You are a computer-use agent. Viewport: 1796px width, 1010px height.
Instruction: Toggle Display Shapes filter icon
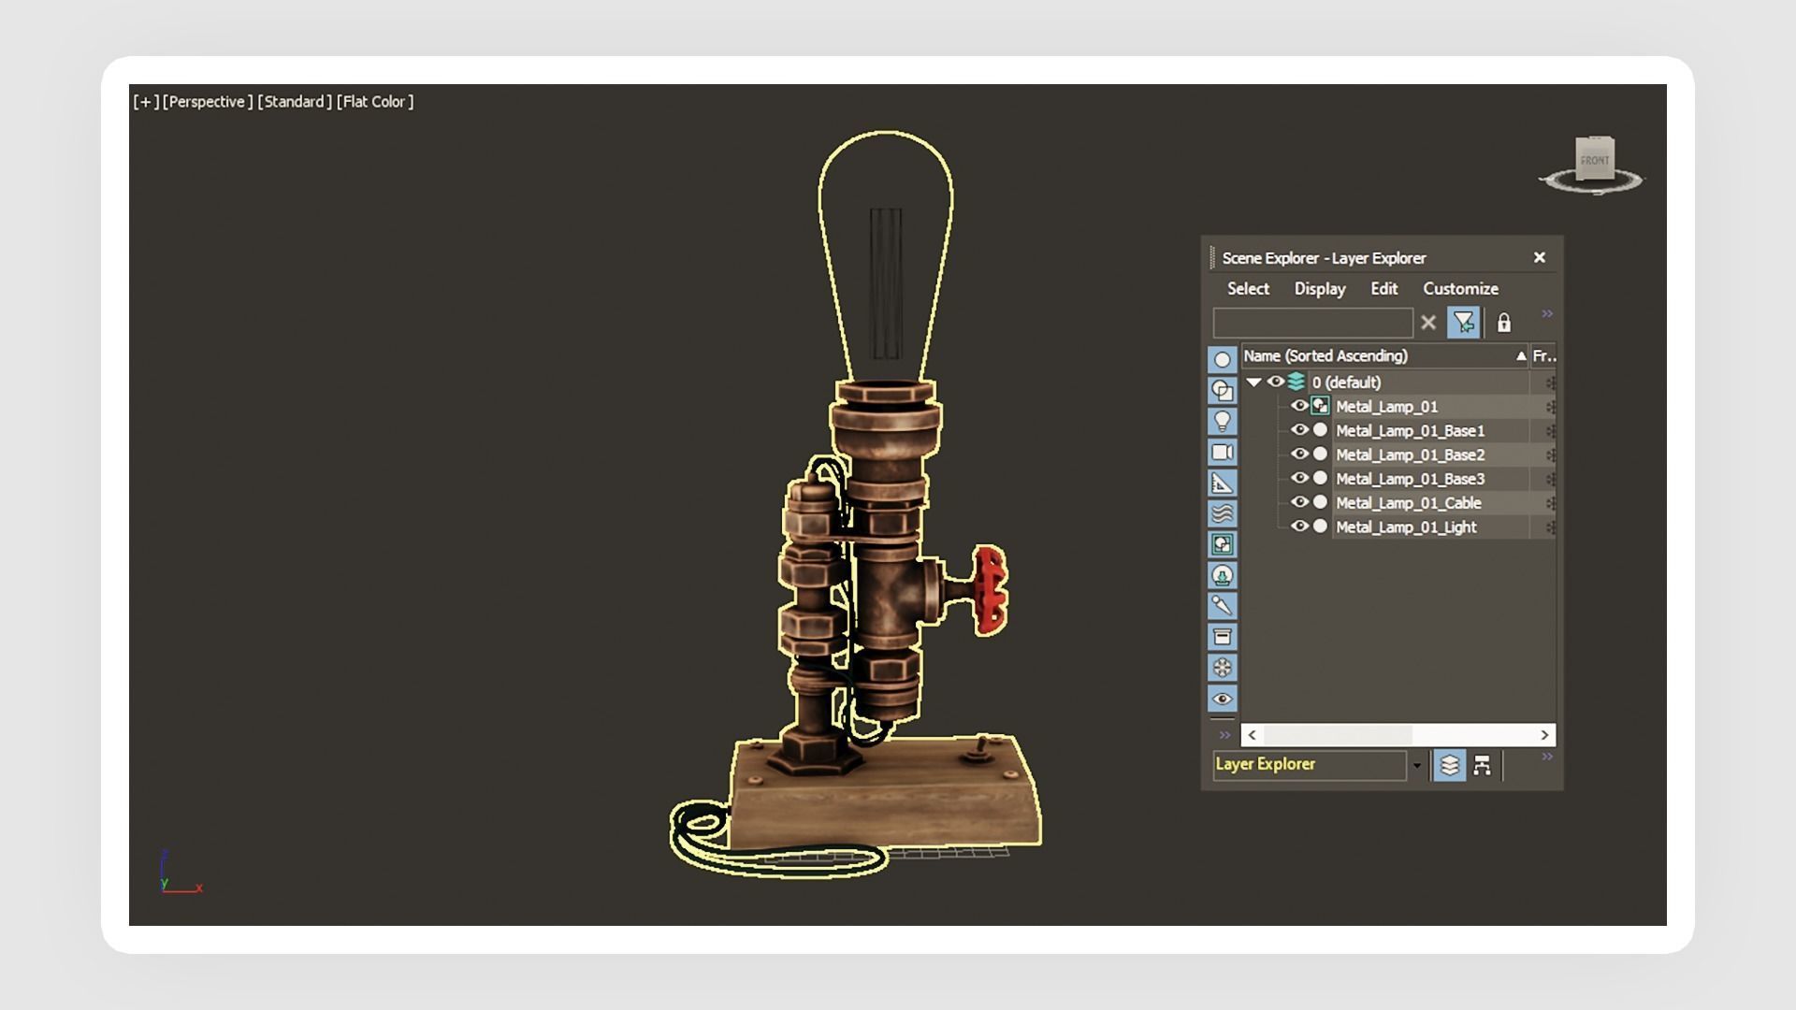1222,391
